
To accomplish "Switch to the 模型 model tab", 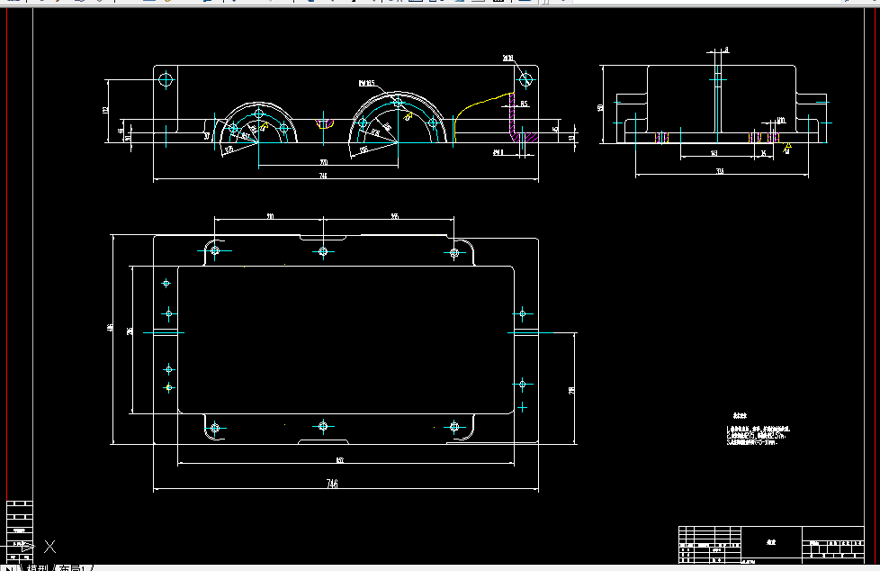I will (x=38, y=567).
